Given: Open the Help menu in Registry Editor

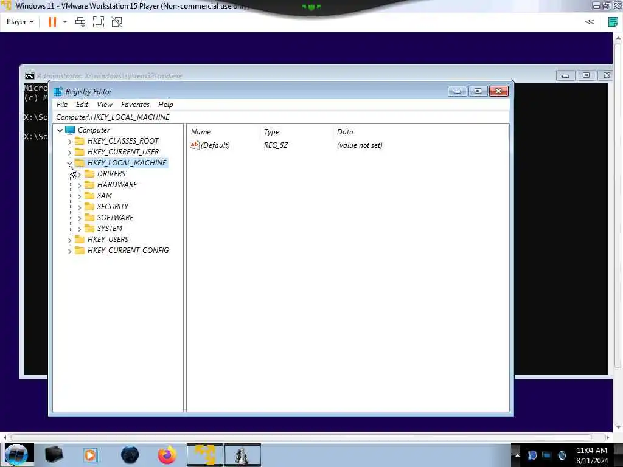Looking at the screenshot, I should coord(165,105).
